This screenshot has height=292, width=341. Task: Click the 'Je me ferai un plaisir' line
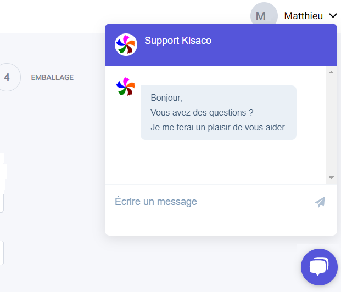[219, 127]
